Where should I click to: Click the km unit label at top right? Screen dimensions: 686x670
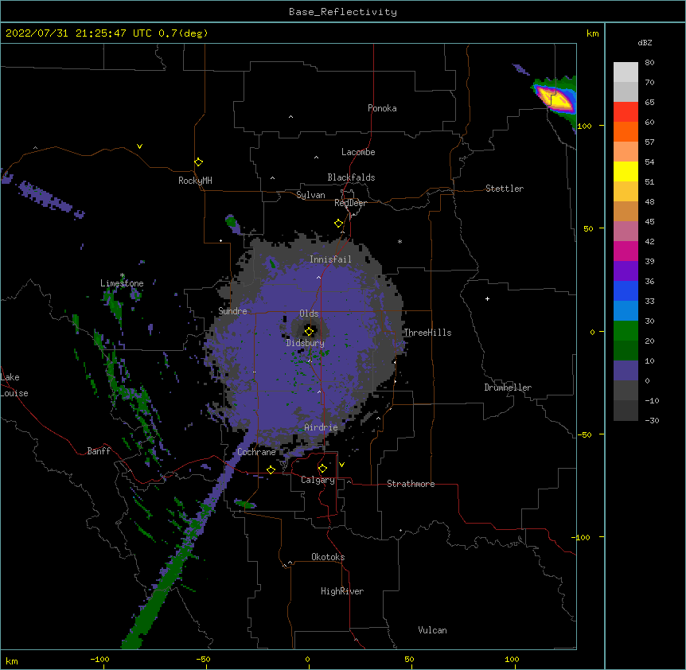click(592, 33)
